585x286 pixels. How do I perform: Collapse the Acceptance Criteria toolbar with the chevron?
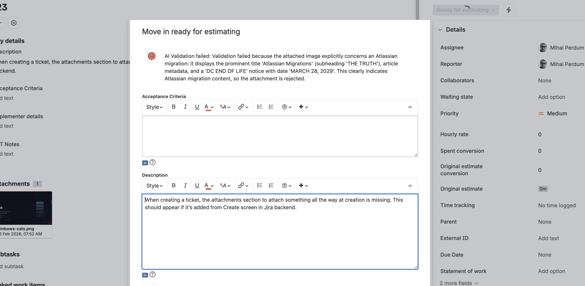[410, 107]
